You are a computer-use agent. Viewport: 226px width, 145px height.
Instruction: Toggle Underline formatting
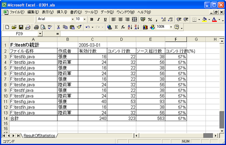[105, 19]
